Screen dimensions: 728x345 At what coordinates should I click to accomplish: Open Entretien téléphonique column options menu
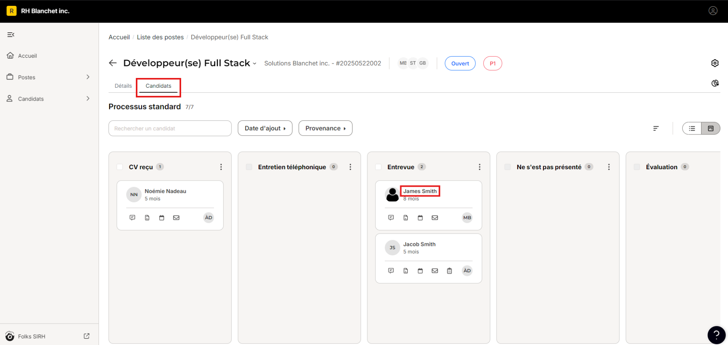(350, 167)
